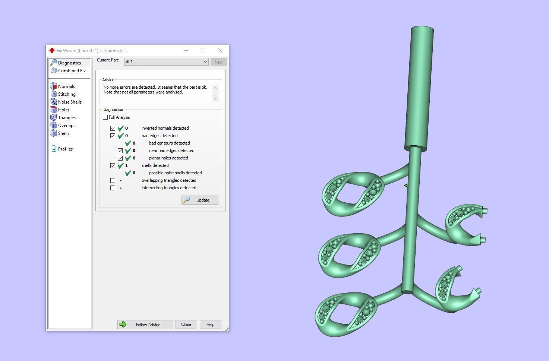Uncheck inverted normals detection
Screen dimensions: 549x361
point(113,128)
